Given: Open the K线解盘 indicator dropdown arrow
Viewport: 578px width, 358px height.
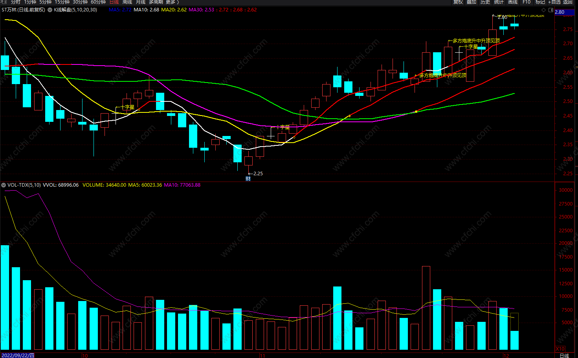Looking at the screenshot, I should pos(50,10).
